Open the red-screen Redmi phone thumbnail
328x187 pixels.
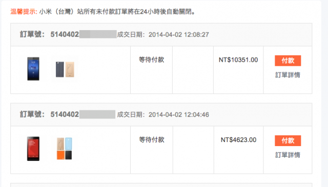(x=33, y=149)
